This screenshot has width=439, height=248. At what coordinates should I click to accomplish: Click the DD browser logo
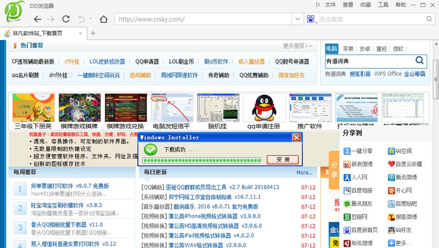[x=15, y=11]
